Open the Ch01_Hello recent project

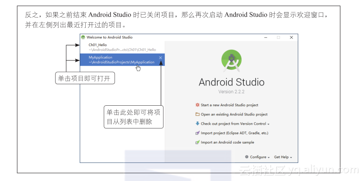(122, 47)
